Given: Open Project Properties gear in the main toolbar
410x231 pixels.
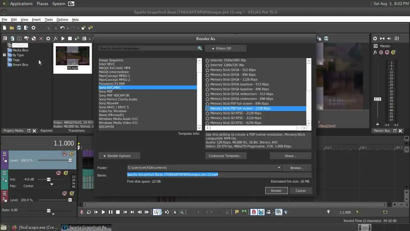Looking at the screenshot, I should tap(33, 28).
